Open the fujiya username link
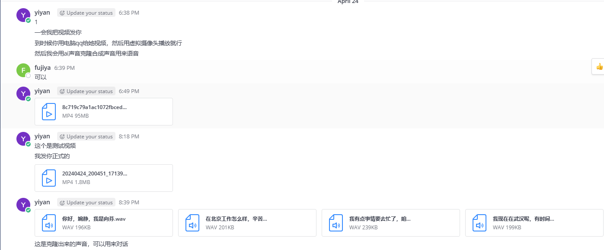This screenshot has height=250, width=604. tap(42, 68)
